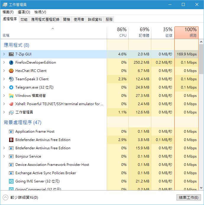Click the Xshell red swirl icon
Screen dimensions: 204x205
(11, 104)
